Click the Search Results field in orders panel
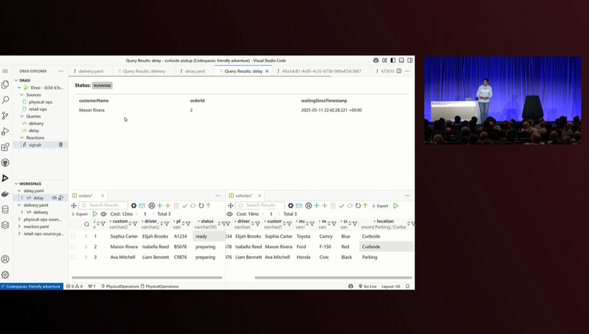This screenshot has width=589, height=334. click(x=104, y=205)
